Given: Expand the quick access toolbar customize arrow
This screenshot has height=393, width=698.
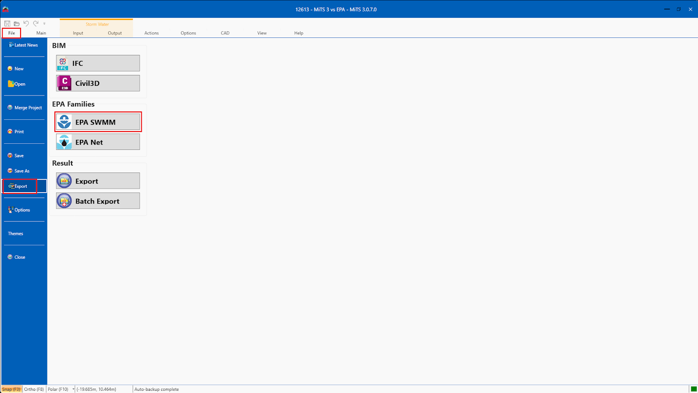Looking at the screenshot, I should [x=44, y=24].
